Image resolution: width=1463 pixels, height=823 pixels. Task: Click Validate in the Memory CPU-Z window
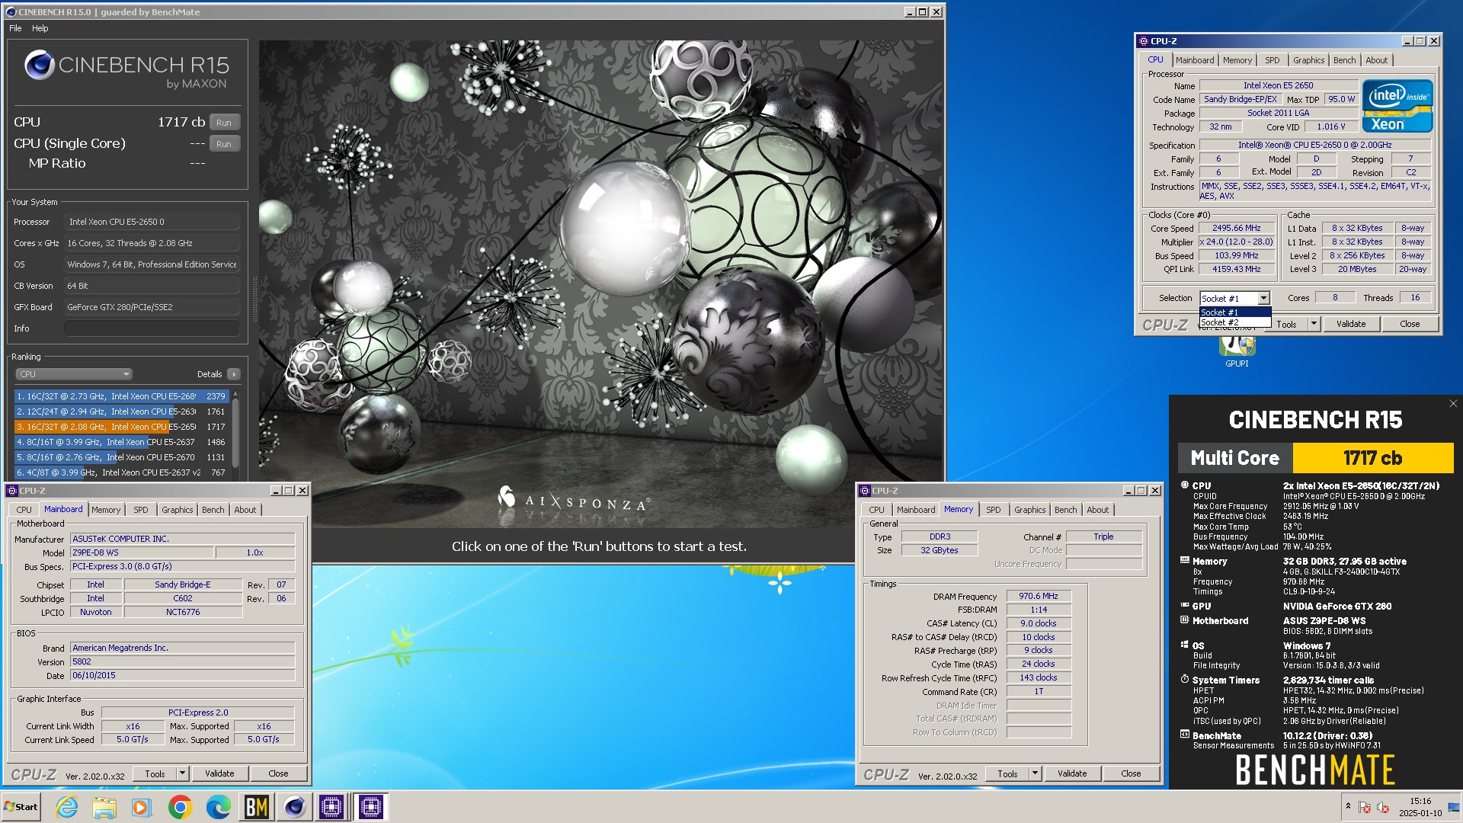click(x=1072, y=773)
